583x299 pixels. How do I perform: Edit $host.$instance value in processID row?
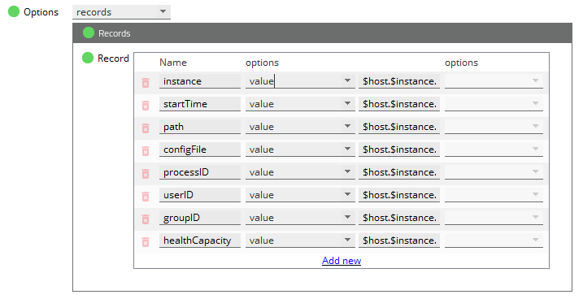(399, 172)
